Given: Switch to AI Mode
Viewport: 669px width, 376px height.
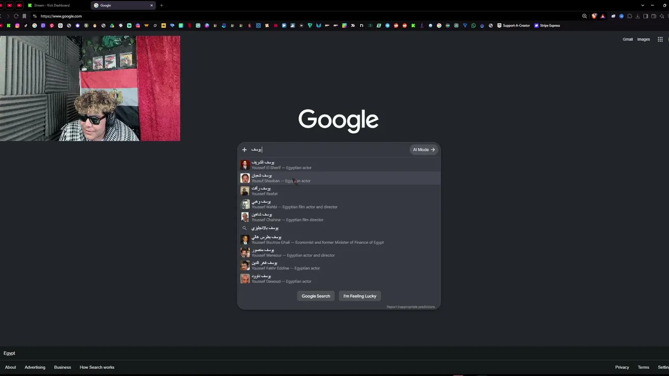Looking at the screenshot, I should (424, 150).
